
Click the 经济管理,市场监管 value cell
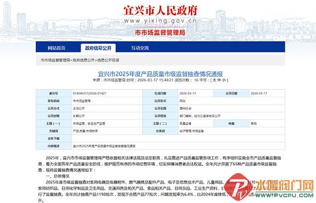[x=232, y=131]
